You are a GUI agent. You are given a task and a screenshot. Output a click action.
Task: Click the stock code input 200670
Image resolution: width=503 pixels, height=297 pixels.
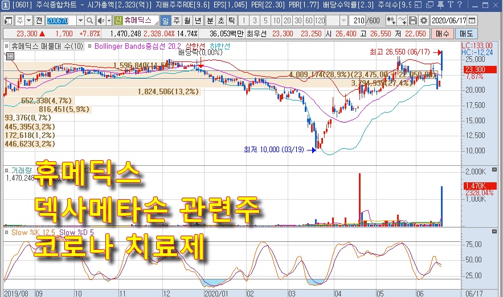click(x=61, y=21)
